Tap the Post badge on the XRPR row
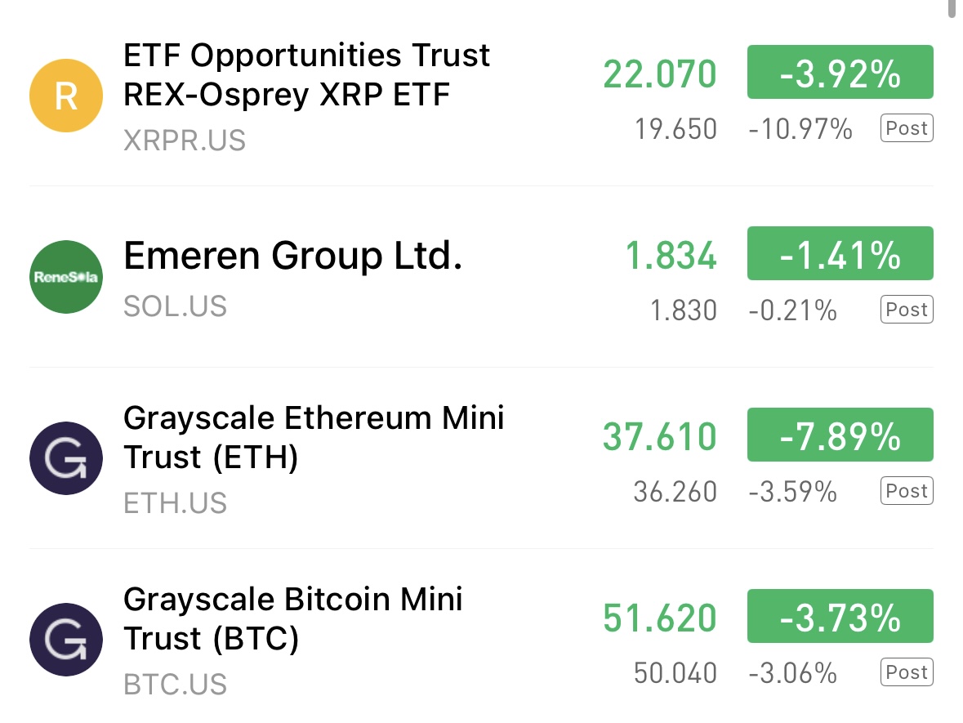 [x=907, y=128]
